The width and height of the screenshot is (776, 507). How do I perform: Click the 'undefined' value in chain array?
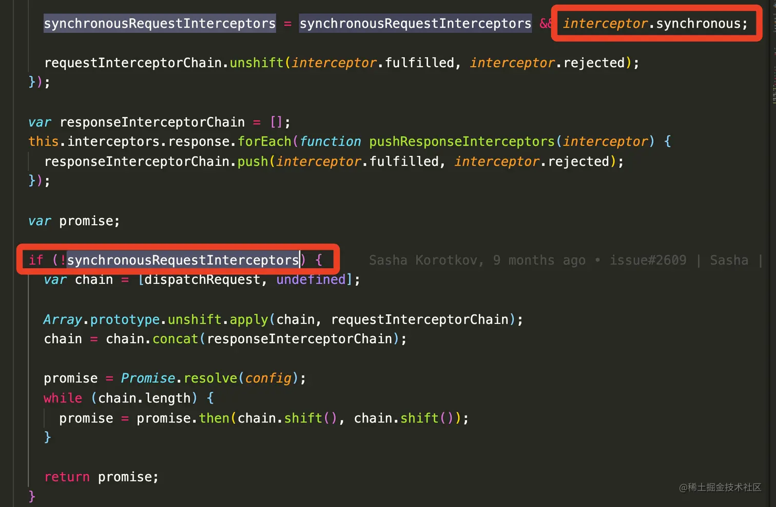click(x=311, y=280)
